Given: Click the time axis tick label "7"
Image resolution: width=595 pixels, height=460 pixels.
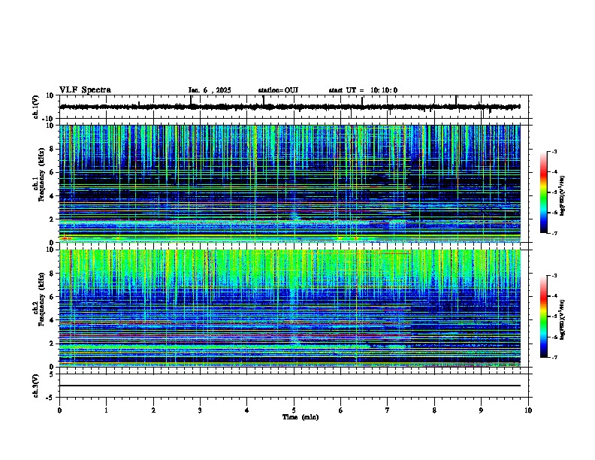Looking at the screenshot, I should [388, 410].
